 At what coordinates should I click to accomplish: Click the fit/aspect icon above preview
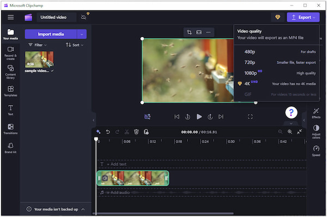click(199, 32)
